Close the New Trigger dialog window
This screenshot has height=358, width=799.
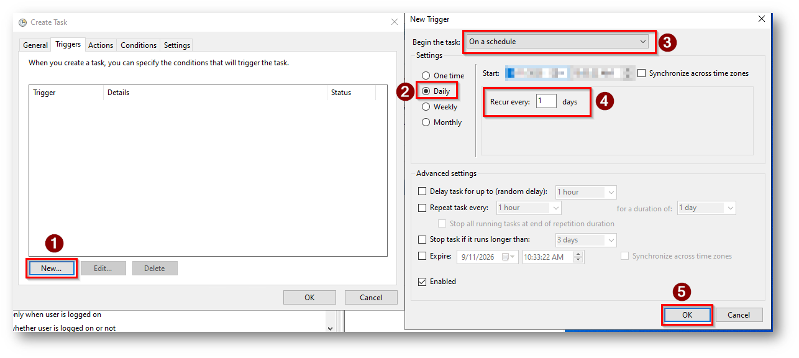pos(762,19)
